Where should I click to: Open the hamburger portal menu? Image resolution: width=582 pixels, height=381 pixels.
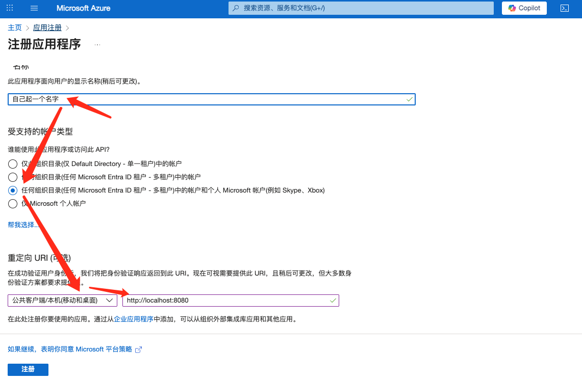click(x=34, y=8)
